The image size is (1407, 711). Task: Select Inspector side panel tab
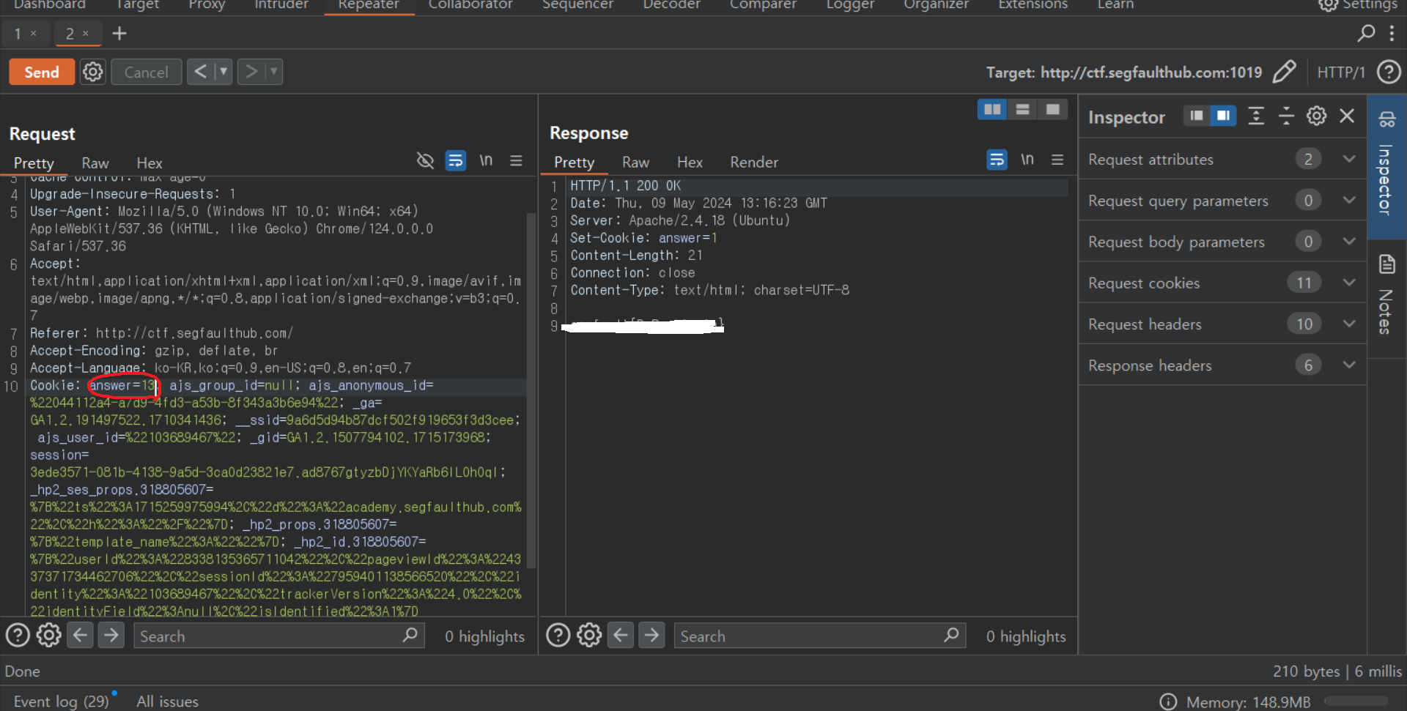click(1386, 167)
